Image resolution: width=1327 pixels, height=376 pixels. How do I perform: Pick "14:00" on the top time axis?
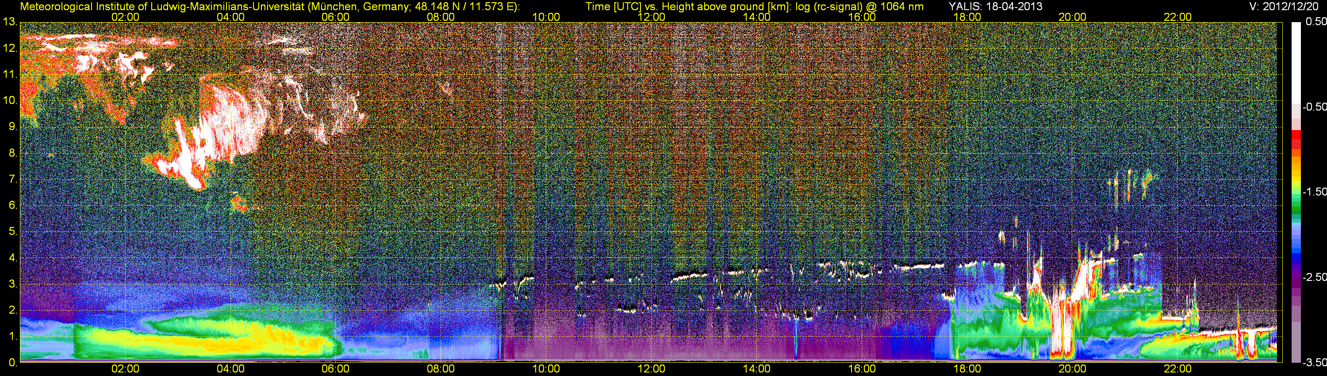pos(757,17)
